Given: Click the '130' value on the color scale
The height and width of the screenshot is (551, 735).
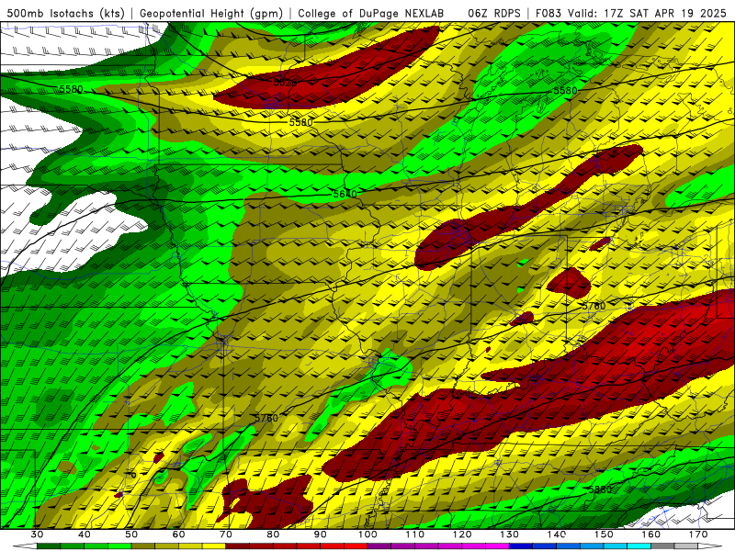Looking at the screenshot, I should (510, 534).
